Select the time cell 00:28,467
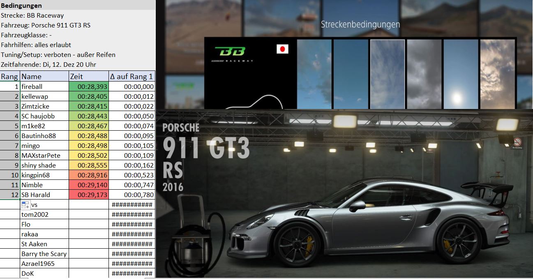The width and height of the screenshot is (533, 279). 89,126
